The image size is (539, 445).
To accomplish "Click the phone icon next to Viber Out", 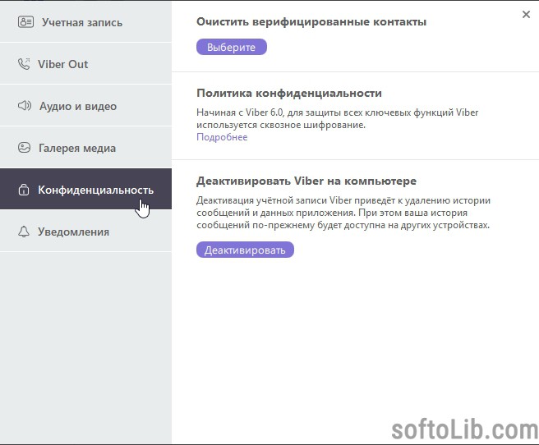I will (24, 64).
